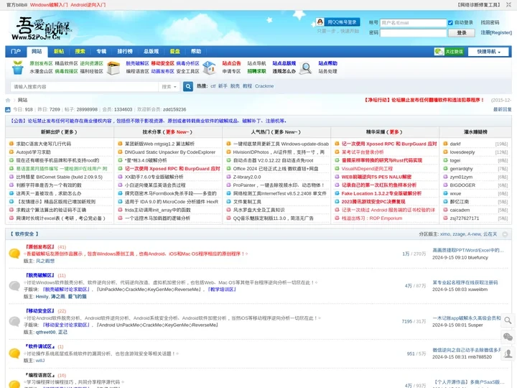Click the badge icon before 求助C语言大佬写几行代码
The image size is (517, 388).
[11, 144]
